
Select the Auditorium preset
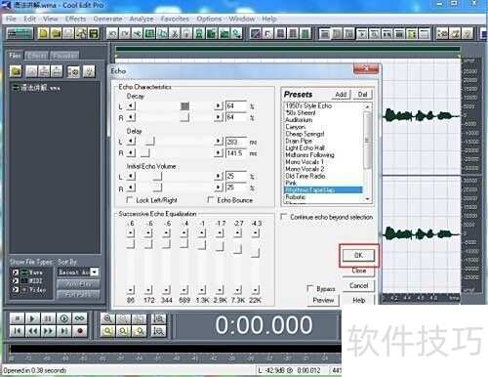[x=299, y=120]
